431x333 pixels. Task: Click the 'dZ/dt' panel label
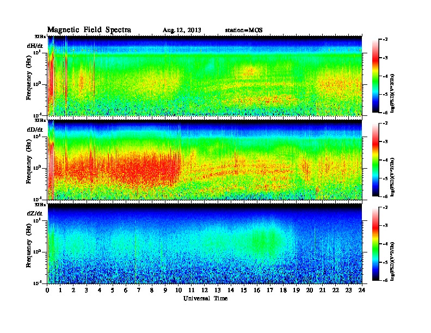click(x=35, y=213)
